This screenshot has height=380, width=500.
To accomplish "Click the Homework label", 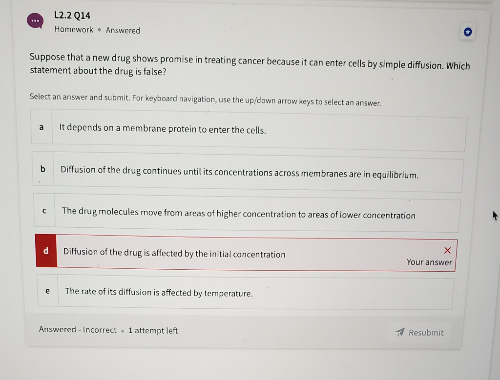I will (73, 30).
